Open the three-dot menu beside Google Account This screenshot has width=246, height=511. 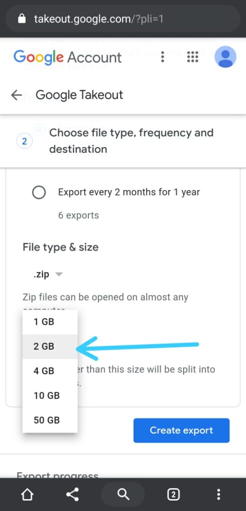pos(163,57)
